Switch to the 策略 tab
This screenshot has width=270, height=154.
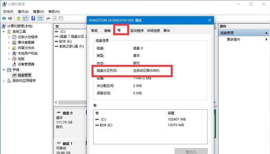point(107,31)
